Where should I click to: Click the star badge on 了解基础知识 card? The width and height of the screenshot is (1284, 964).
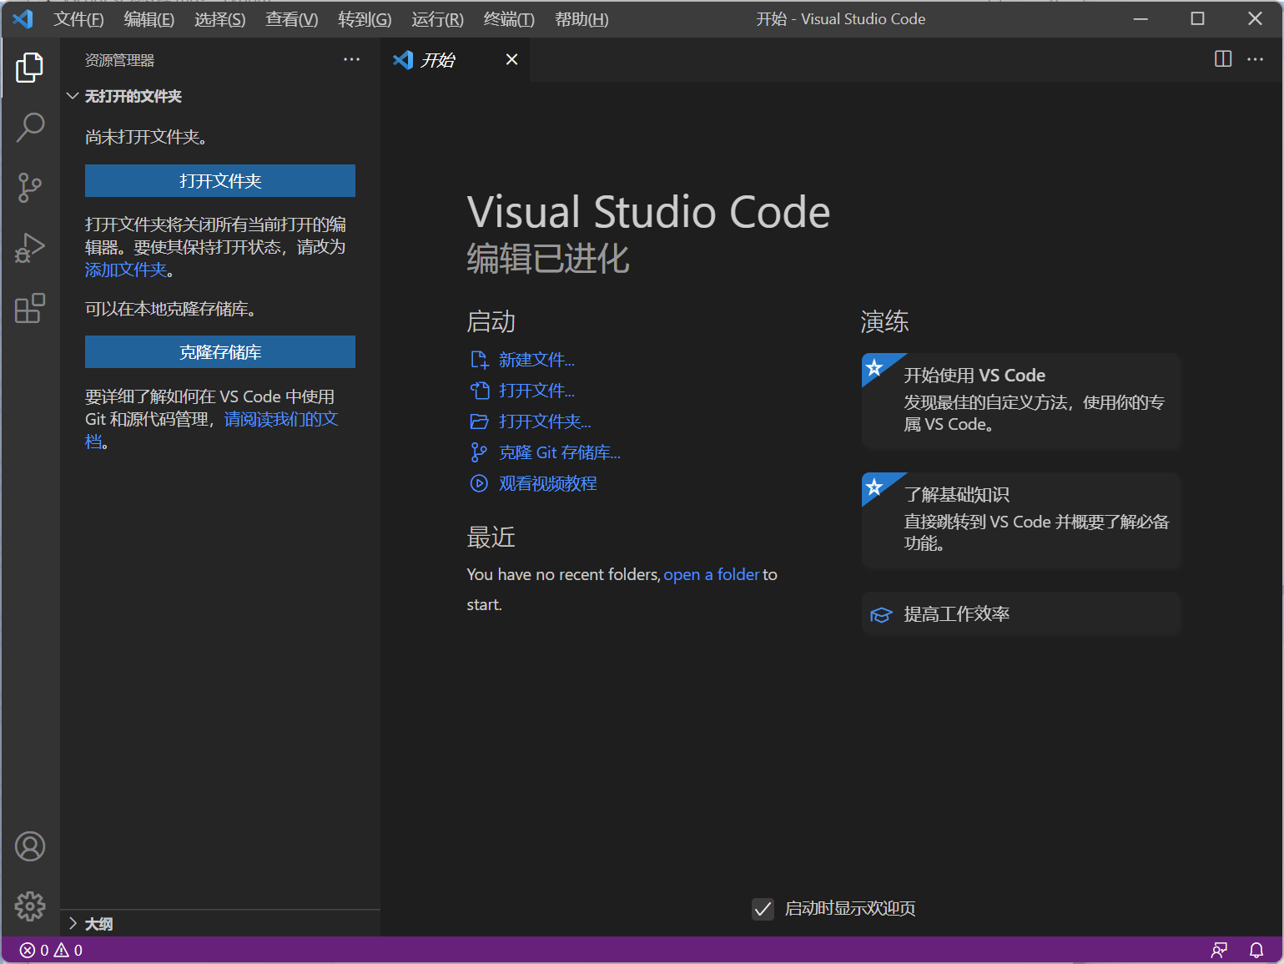(x=874, y=487)
